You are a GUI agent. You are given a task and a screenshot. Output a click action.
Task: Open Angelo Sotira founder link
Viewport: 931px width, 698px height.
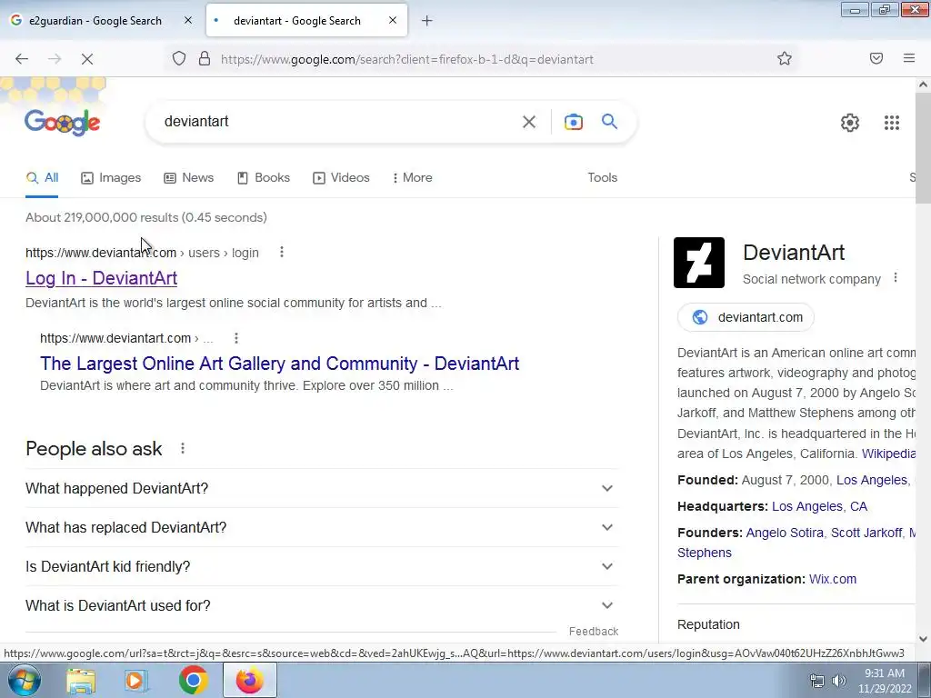pos(785,533)
